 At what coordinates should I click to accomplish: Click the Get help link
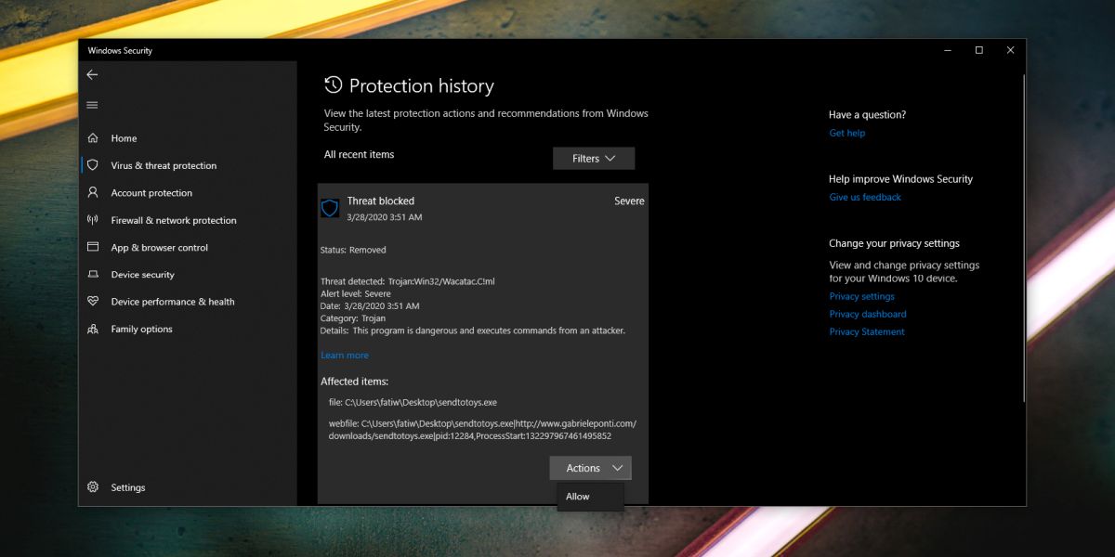847,133
